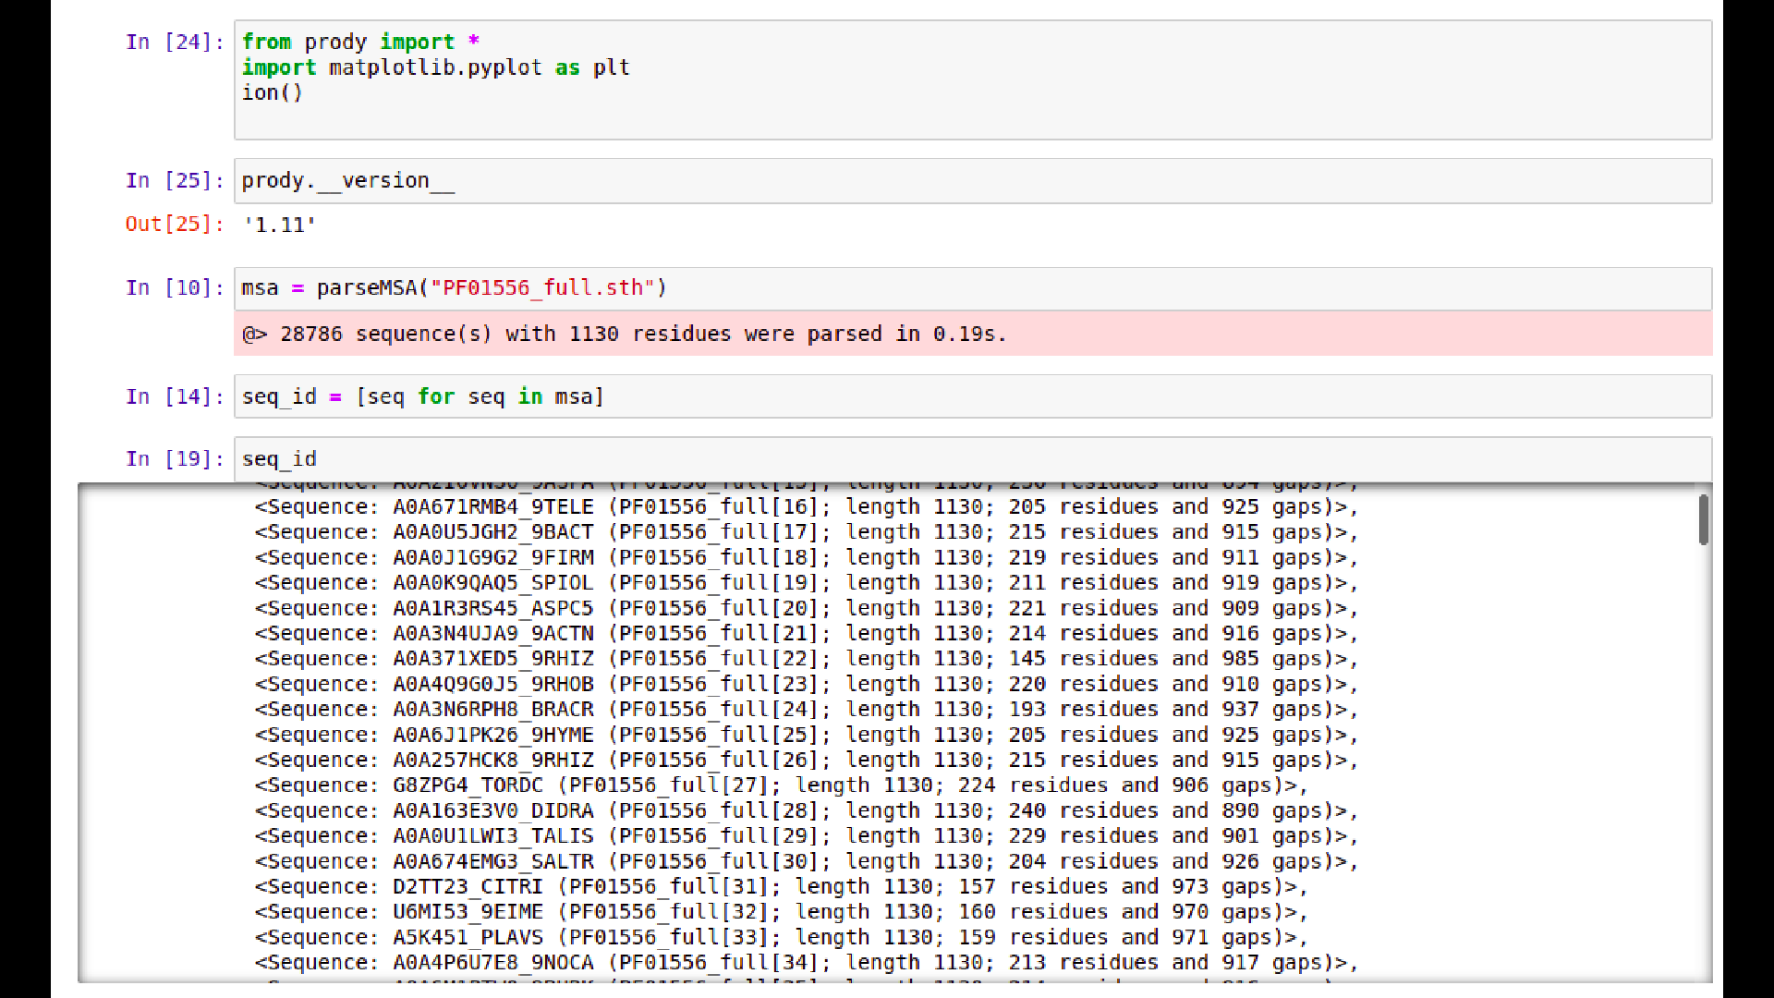This screenshot has height=998, width=1774.
Task: Click the In [10] prompt label
Action: coord(174,287)
